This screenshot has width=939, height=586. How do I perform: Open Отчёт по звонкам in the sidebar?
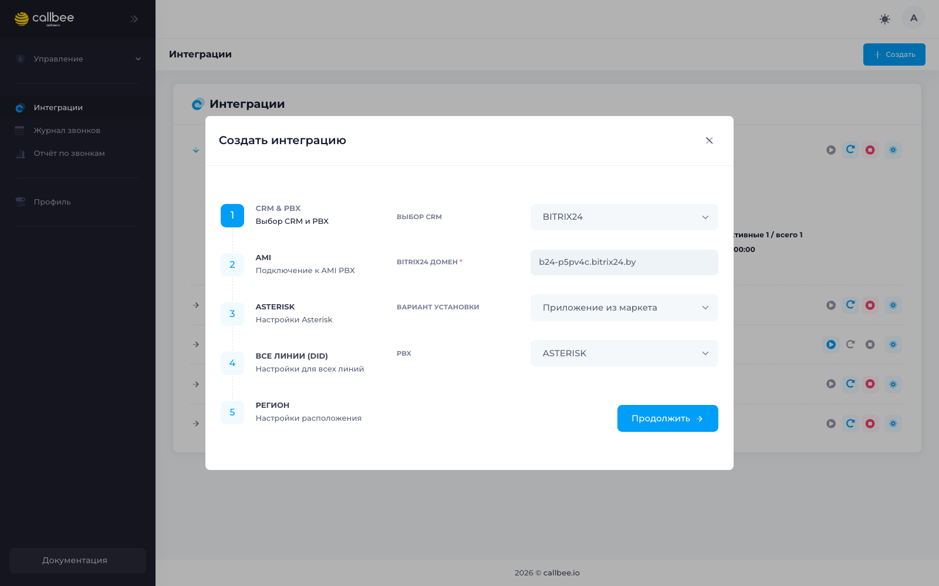[78, 154]
